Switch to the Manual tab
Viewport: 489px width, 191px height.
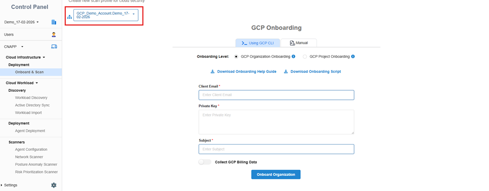point(299,43)
